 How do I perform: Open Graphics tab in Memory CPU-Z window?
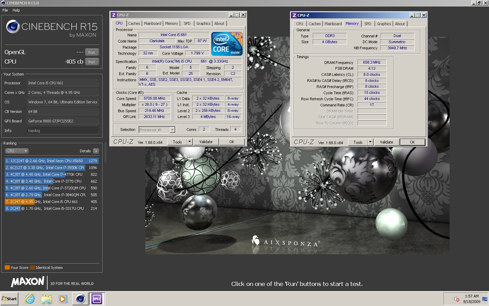click(x=384, y=24)
